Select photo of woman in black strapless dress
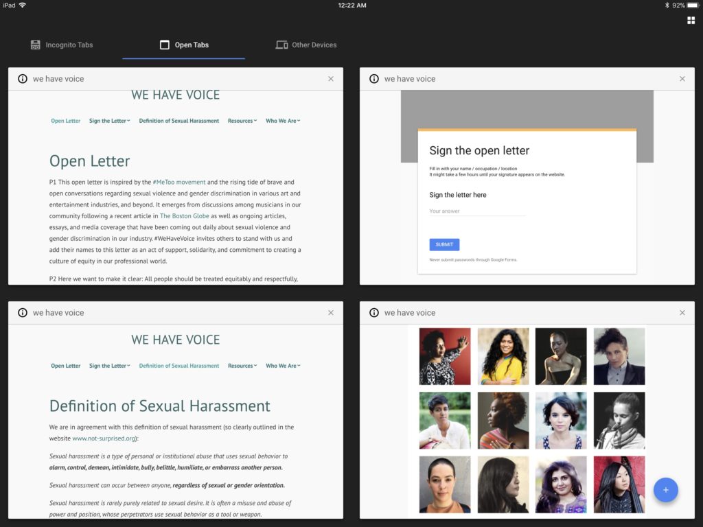This screenshot has height=527, width=703. pyautogui.click(x=561, y=356)
